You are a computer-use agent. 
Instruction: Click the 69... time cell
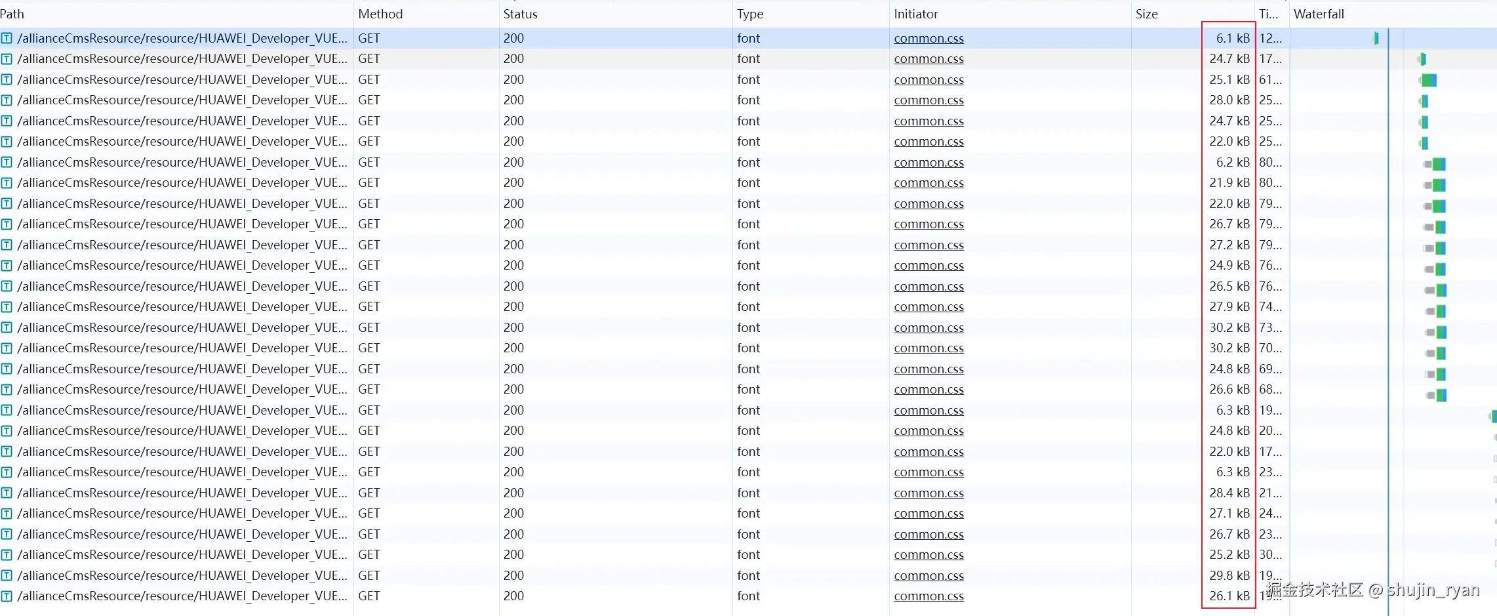(1270, 369)
